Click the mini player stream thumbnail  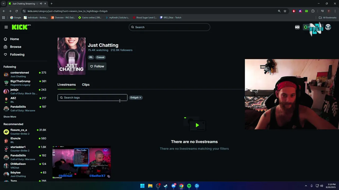point(82,162)
